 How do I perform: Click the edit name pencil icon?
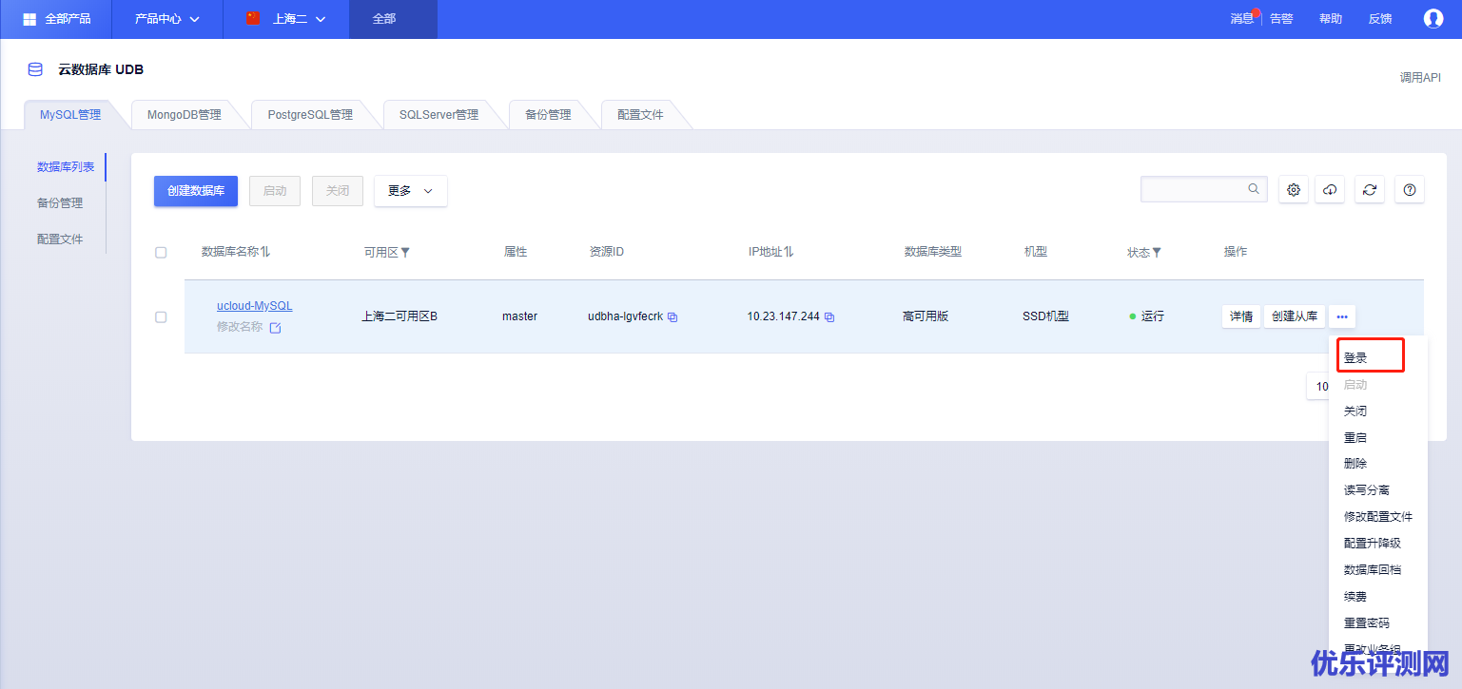276,328
